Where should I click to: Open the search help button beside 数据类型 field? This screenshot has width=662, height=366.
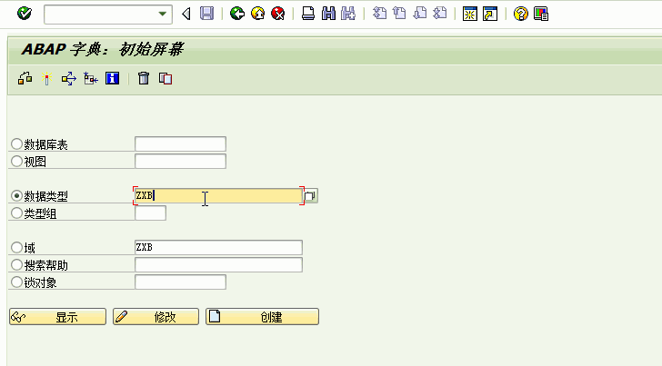coord(311,195)
